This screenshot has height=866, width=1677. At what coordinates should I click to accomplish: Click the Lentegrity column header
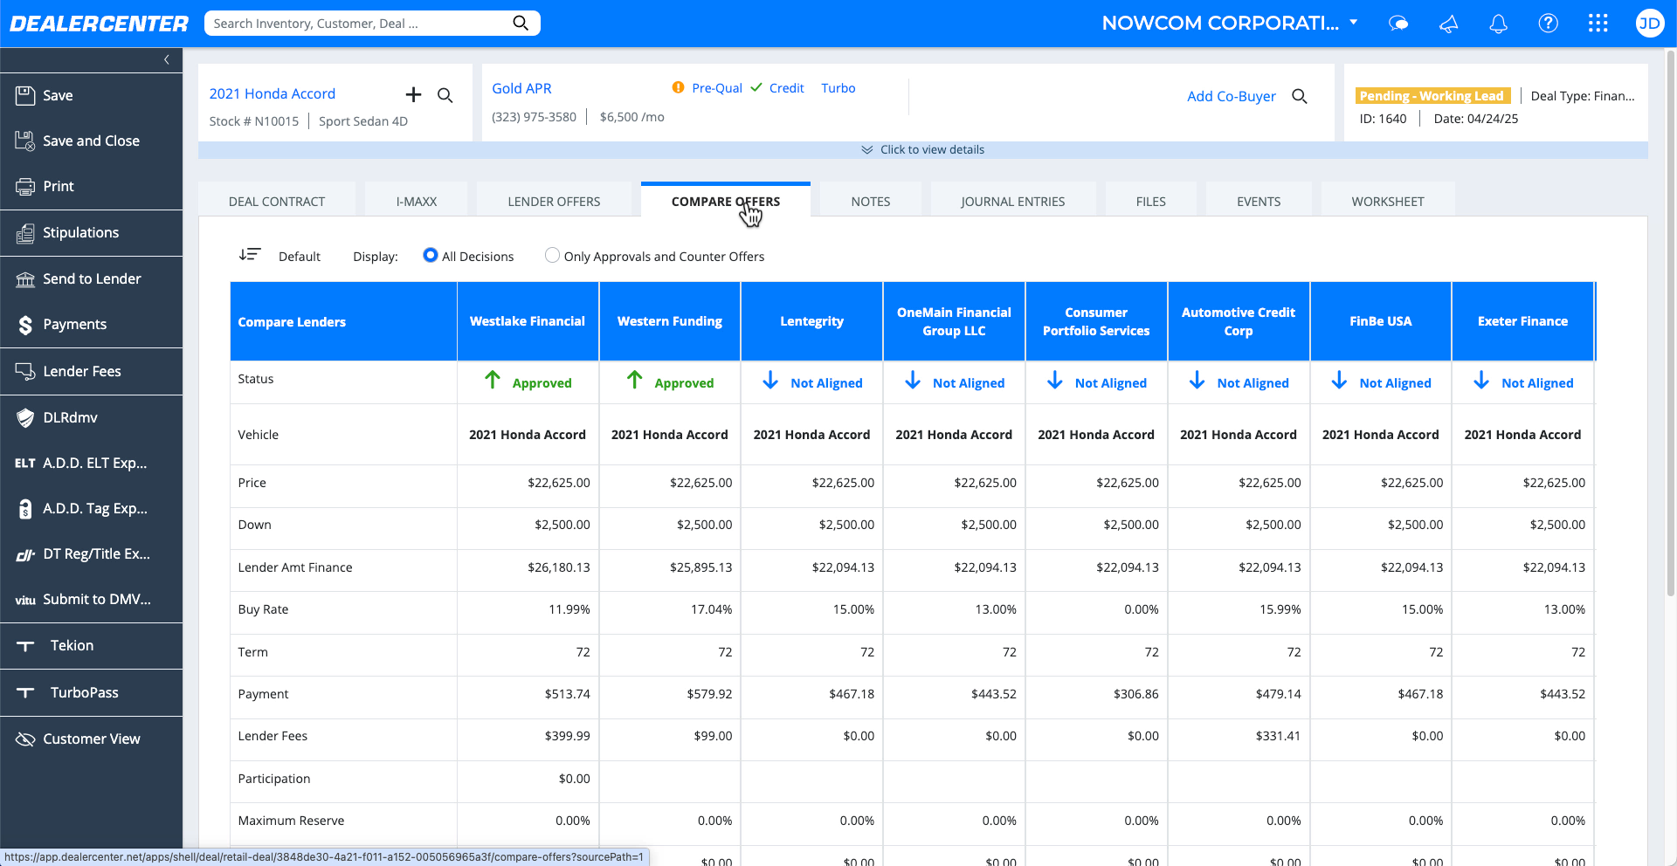coord(812,321)
